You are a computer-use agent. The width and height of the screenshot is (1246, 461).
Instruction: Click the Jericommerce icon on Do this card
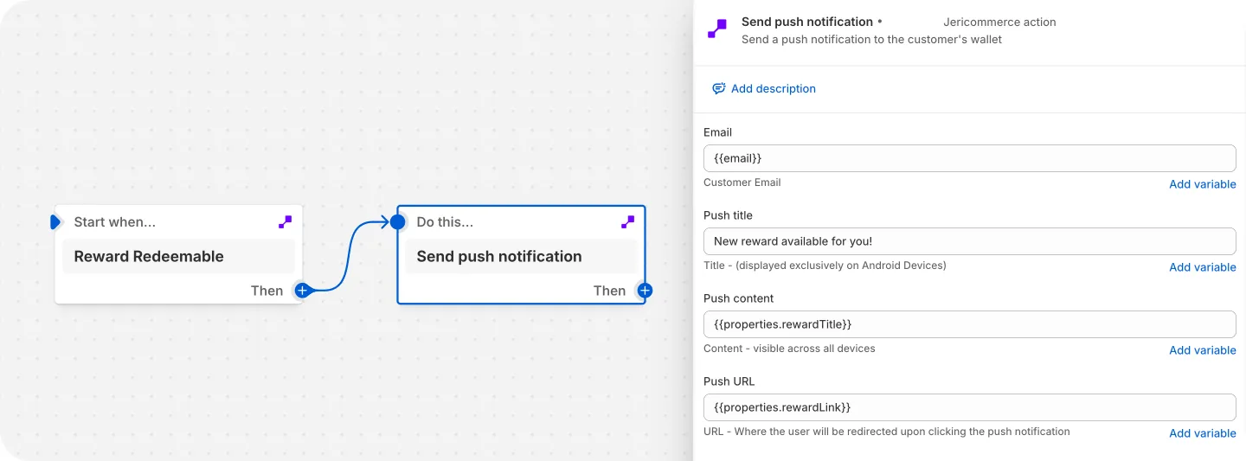pyautogui.click(x=628, y=222)
